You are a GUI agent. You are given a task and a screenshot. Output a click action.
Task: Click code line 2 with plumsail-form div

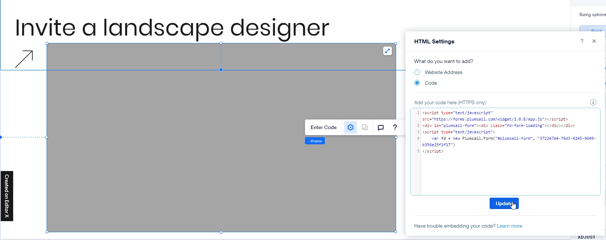point(499,126)
